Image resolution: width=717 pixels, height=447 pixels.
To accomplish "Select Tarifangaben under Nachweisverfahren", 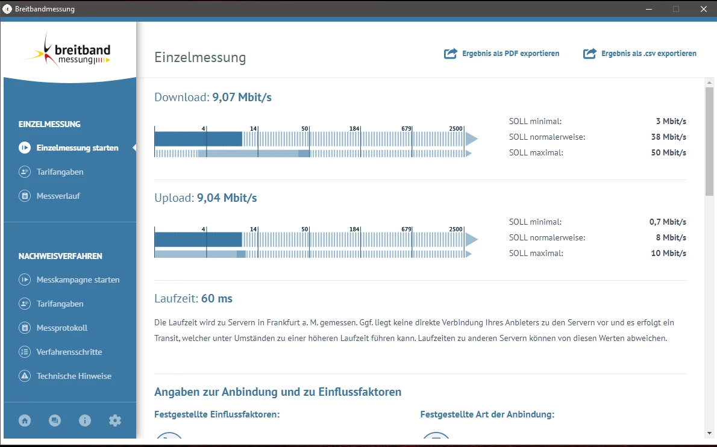I will (60, 304).
